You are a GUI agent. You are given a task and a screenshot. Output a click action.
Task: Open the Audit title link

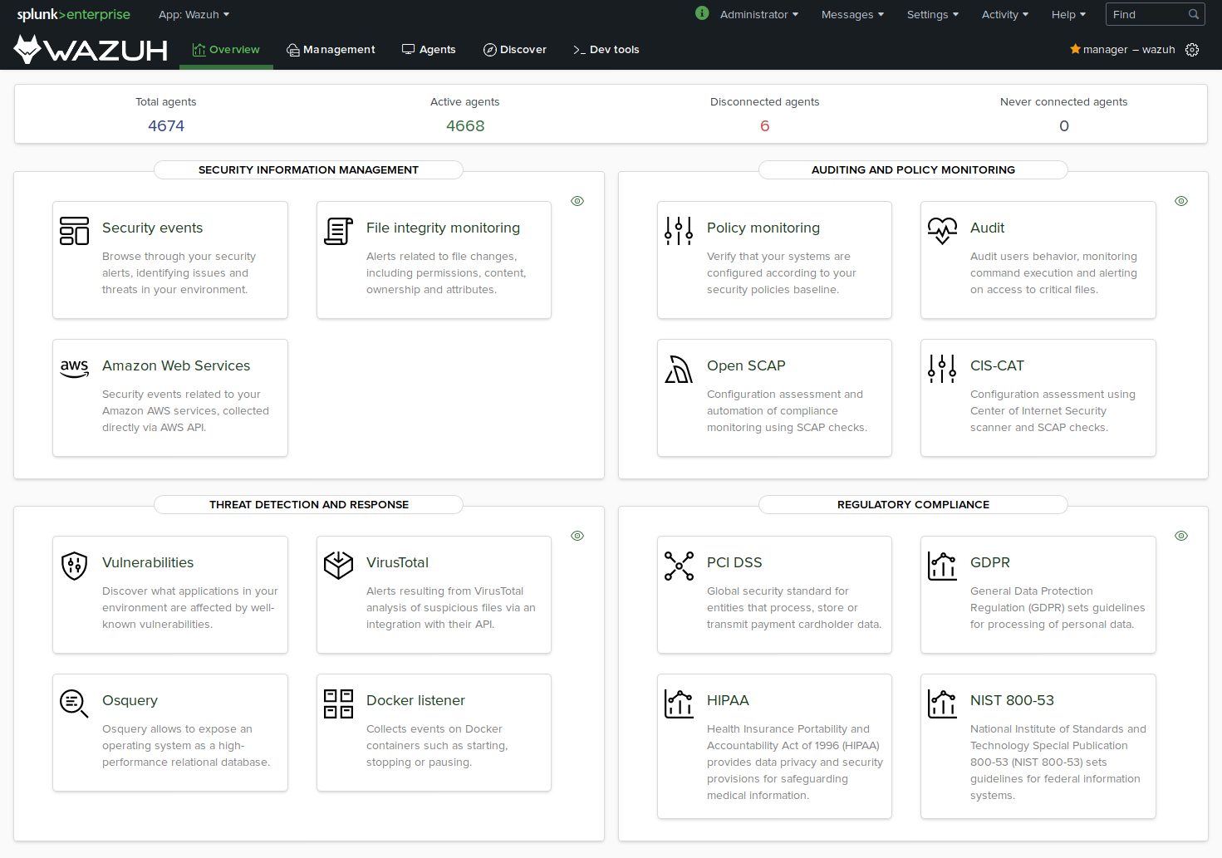[987, 228]
